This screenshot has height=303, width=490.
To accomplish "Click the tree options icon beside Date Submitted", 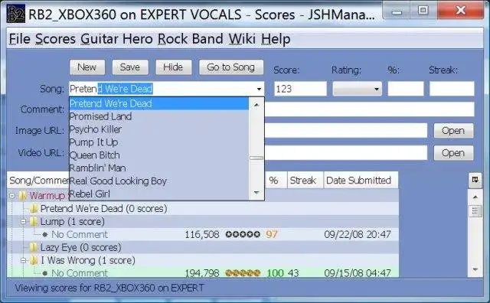I will (475, 180).
